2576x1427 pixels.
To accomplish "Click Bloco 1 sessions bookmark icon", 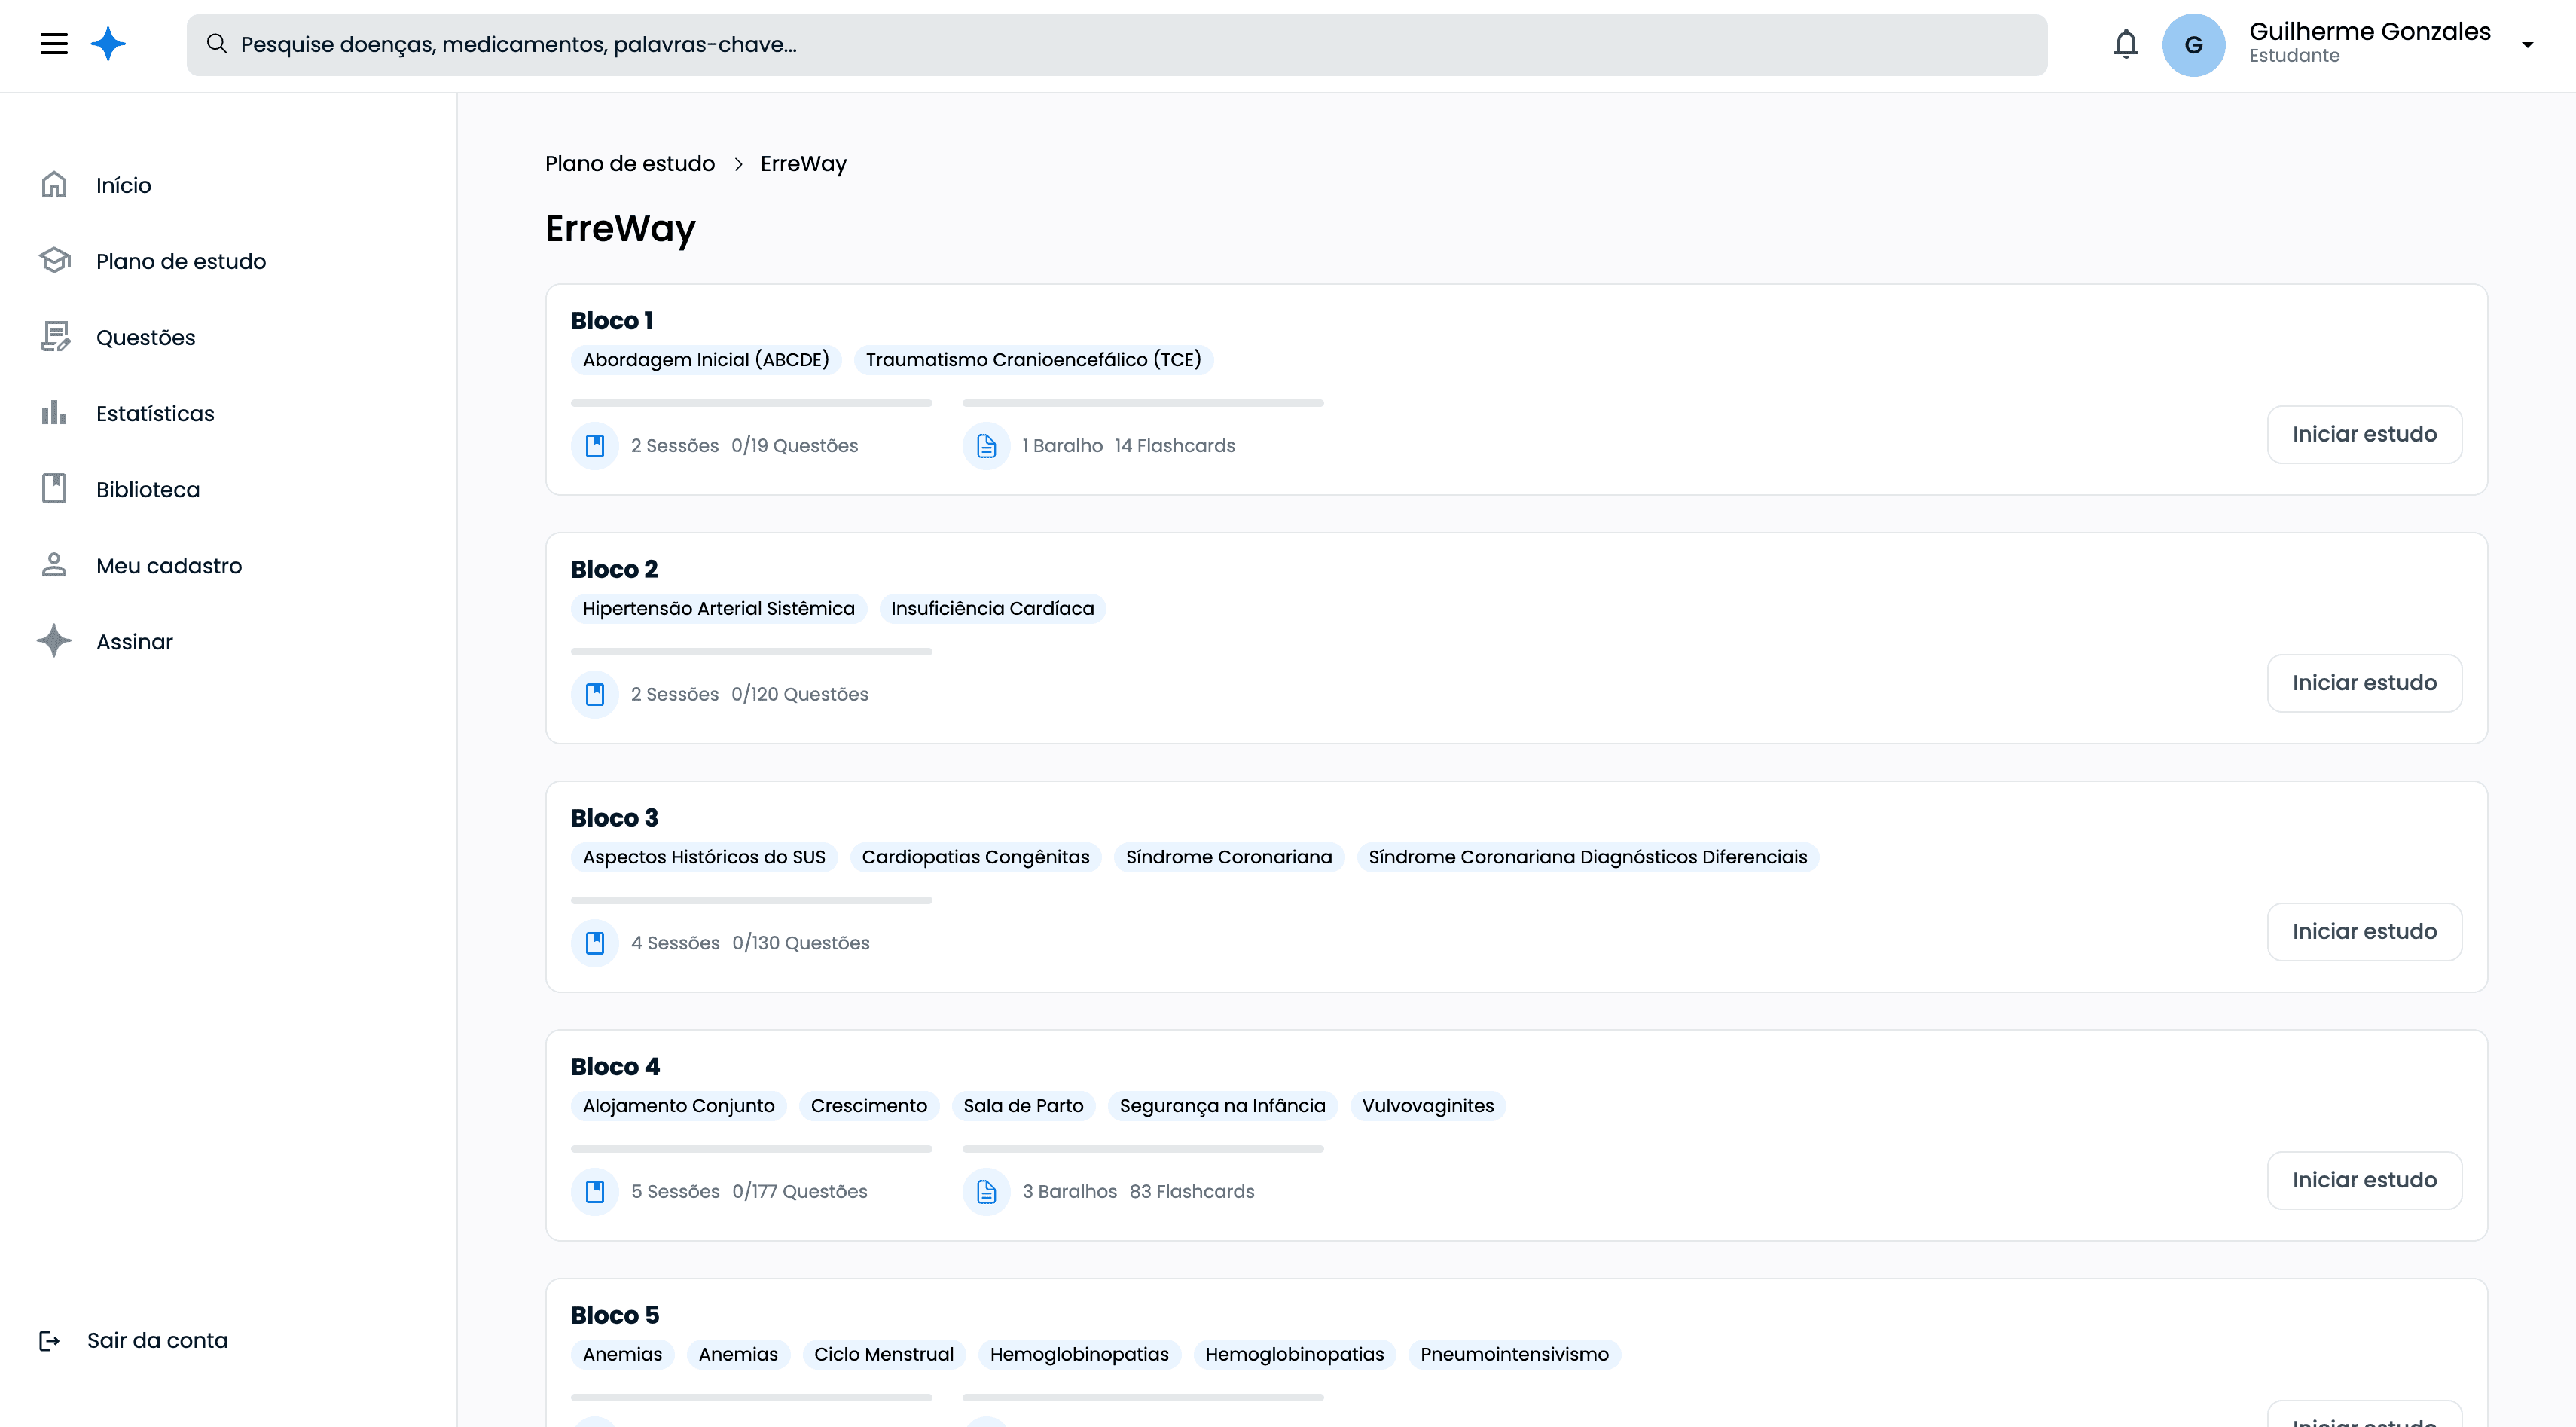I will coord(595,446).
